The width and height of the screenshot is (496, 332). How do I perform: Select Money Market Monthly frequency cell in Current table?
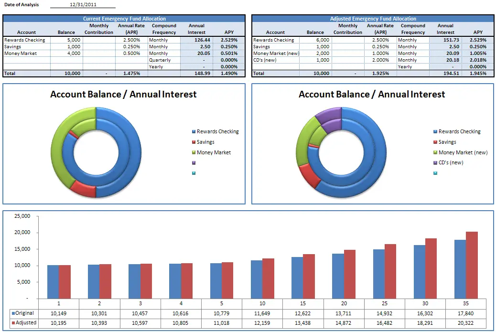[x=164, y=54]
